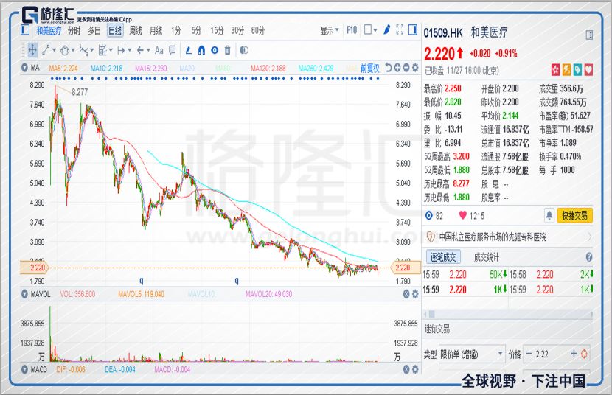Viewport: 612px width, 395px height.
Task: Expand the company description chevron
Action: [589, 237]
